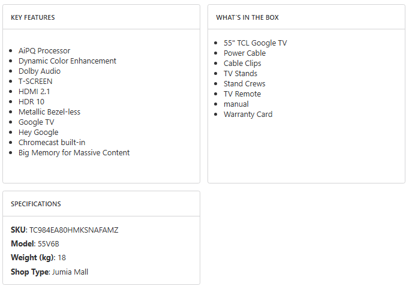
Task: Click the Power Cable box item
Action: pos(245,53)
